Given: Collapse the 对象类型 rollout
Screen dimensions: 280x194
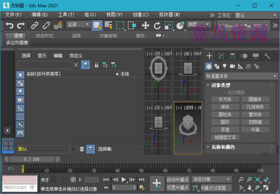Looking at the screenshot, I should (x=208, y=85).
